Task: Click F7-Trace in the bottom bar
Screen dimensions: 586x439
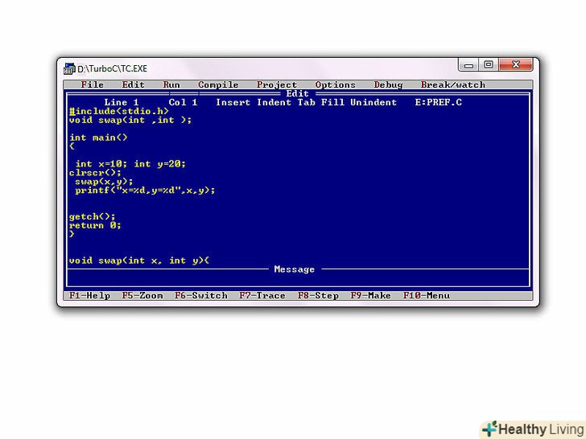Action: [262, 296]
